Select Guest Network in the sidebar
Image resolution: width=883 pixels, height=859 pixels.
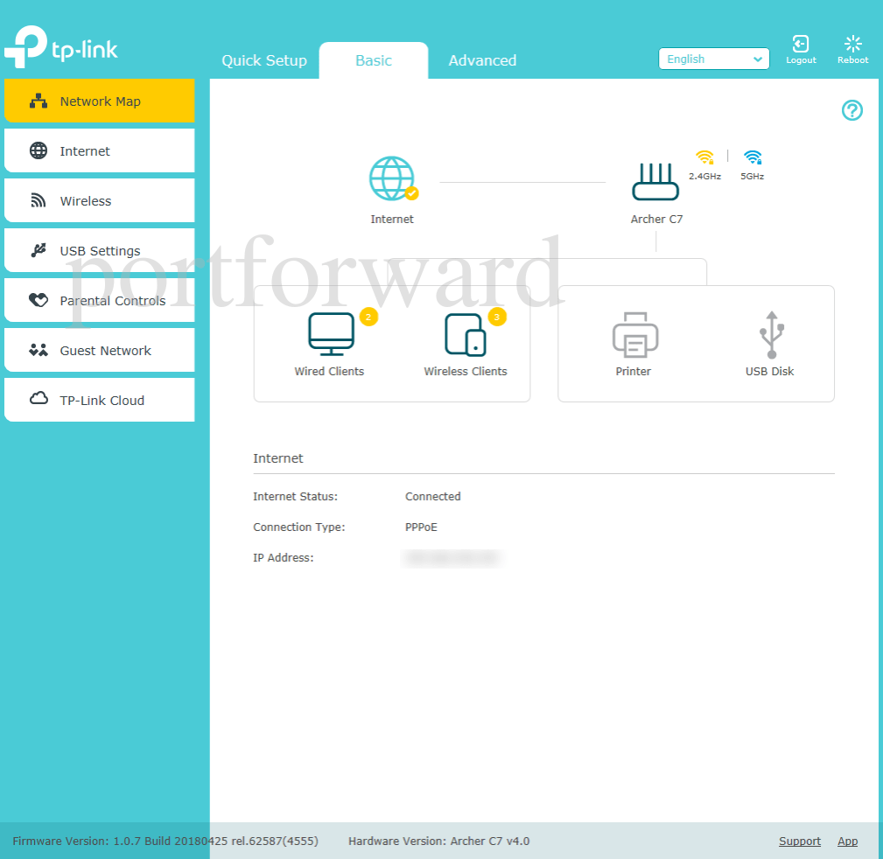click(x=99, y=350)
